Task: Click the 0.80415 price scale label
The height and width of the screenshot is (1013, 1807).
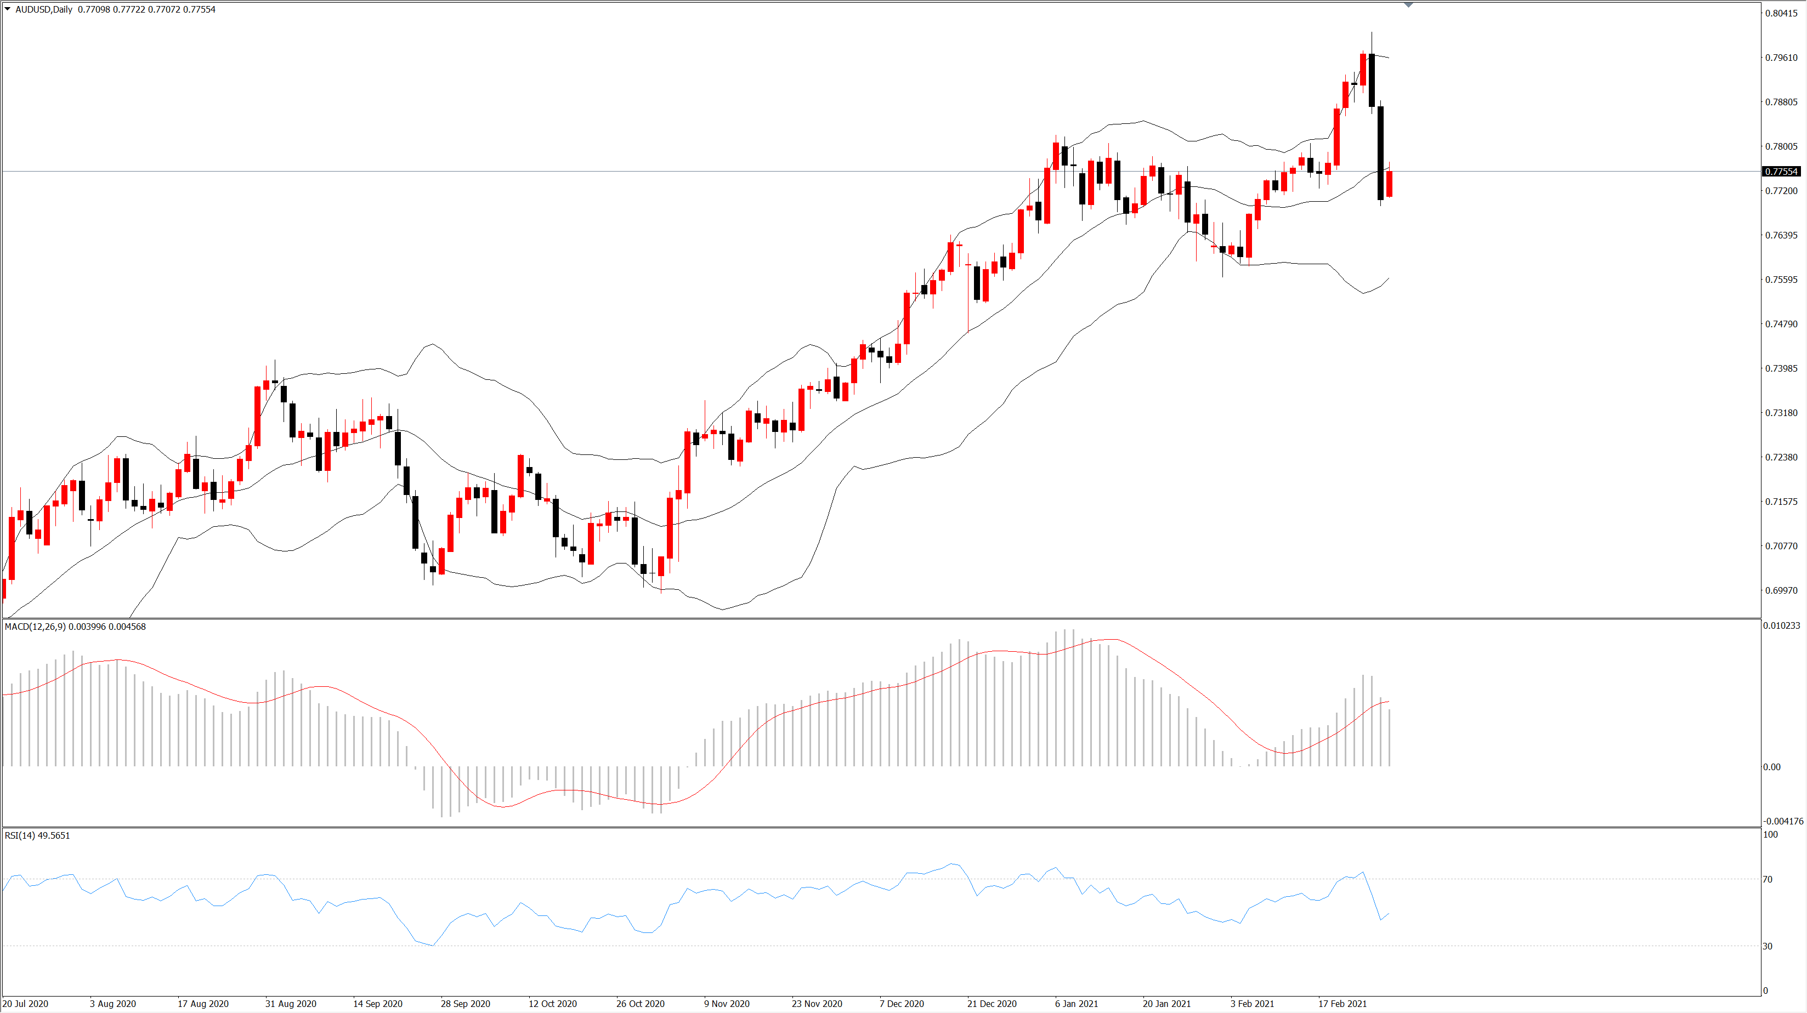Action: tap(1781, 13)
